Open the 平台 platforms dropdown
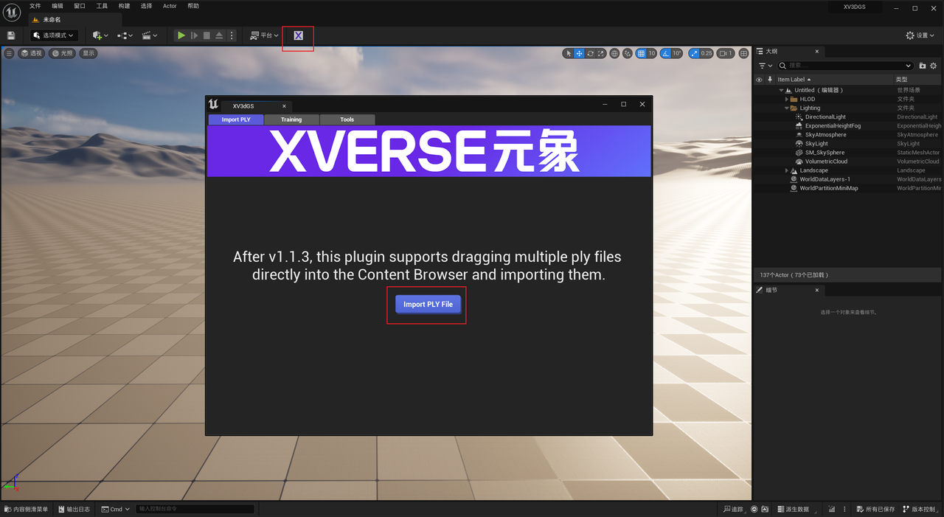This screenshot has width=944, height=517. click(x=264, y=35)
